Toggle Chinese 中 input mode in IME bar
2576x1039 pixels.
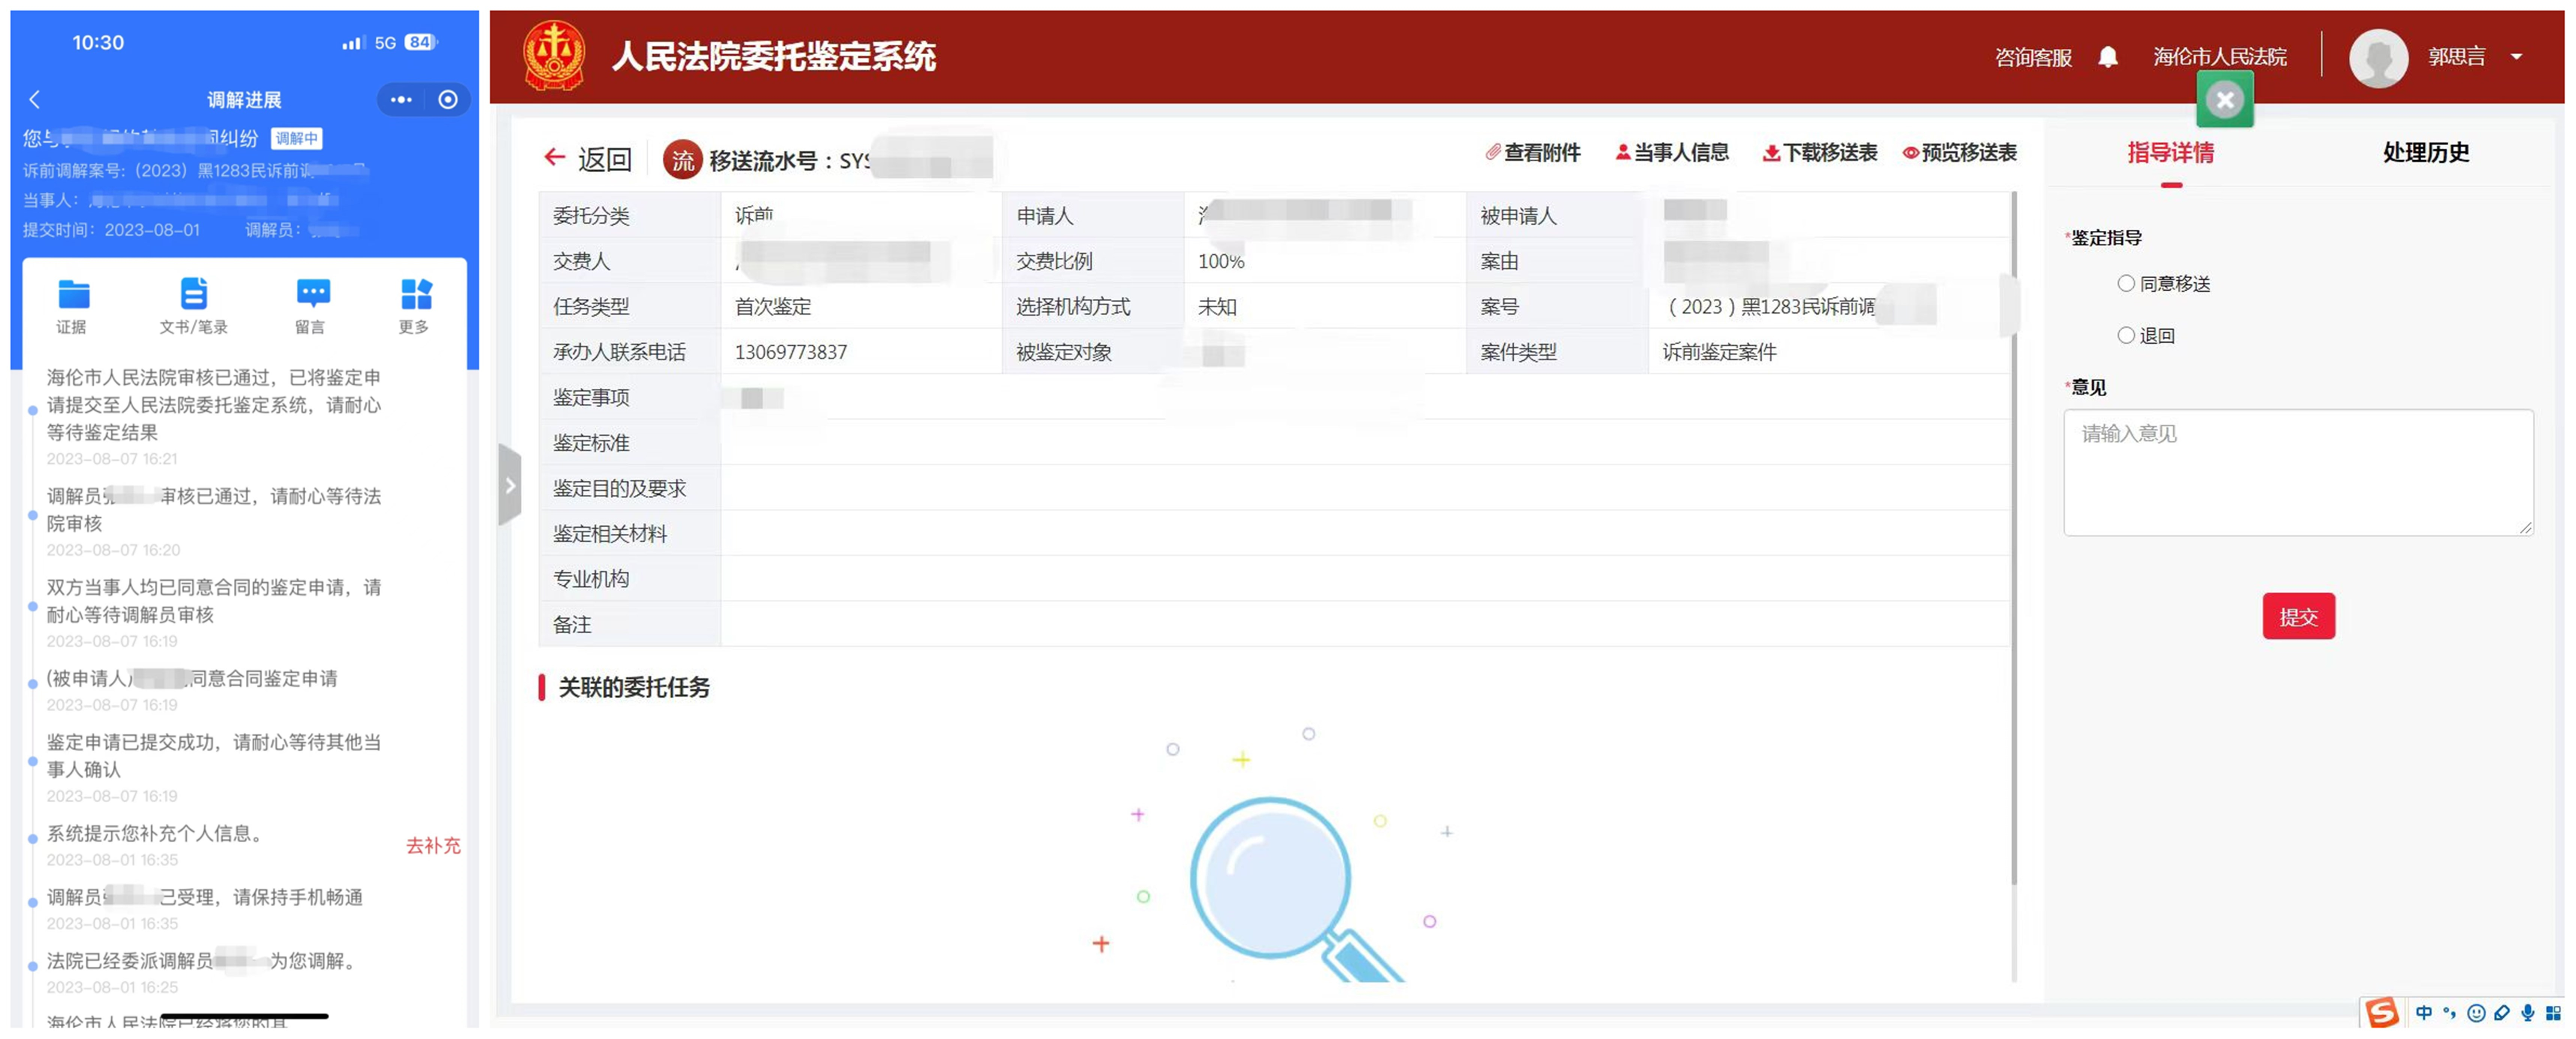[2424, 1013]
